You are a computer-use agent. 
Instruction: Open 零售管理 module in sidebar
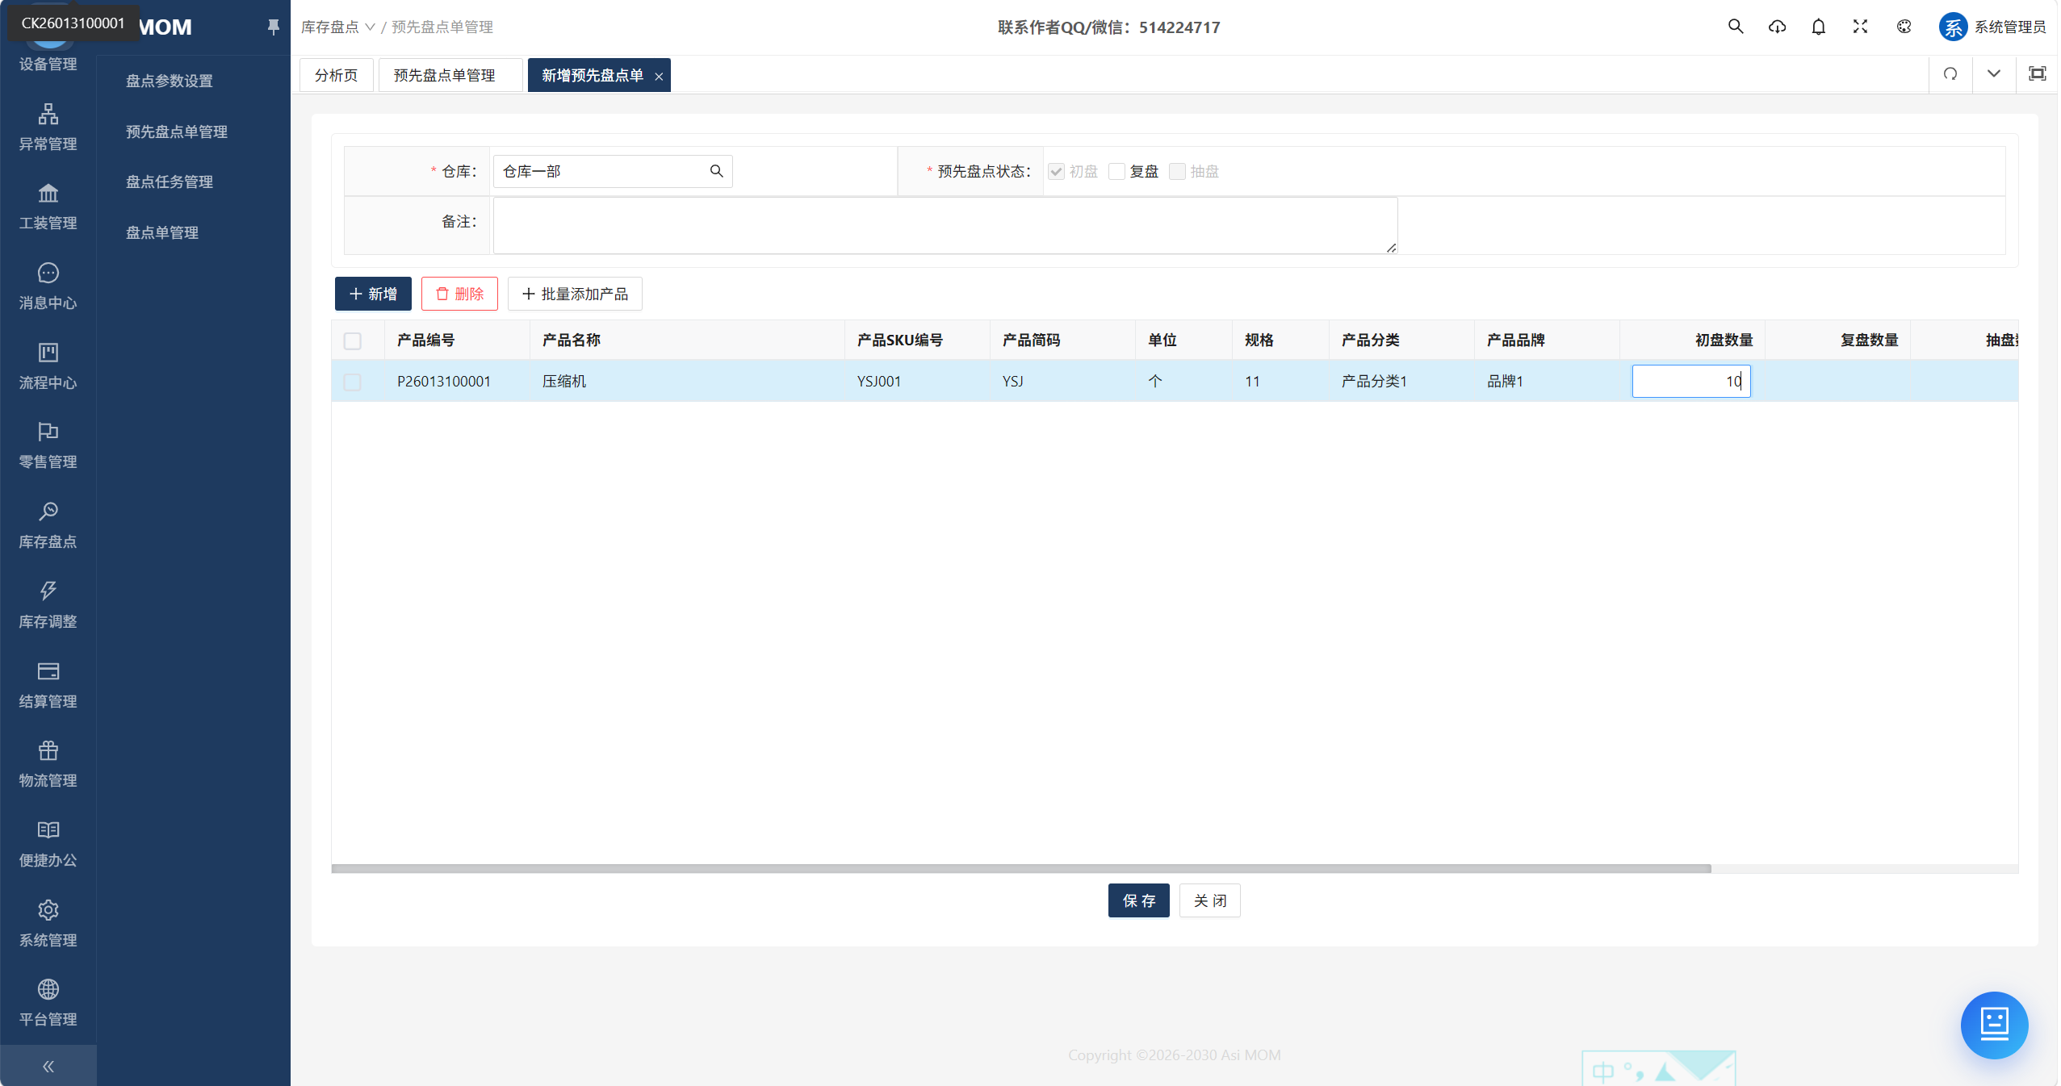click(48, 445)
